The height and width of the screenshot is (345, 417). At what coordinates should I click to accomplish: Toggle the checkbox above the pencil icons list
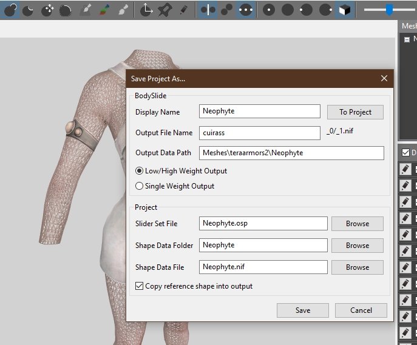tap(405, 153)
